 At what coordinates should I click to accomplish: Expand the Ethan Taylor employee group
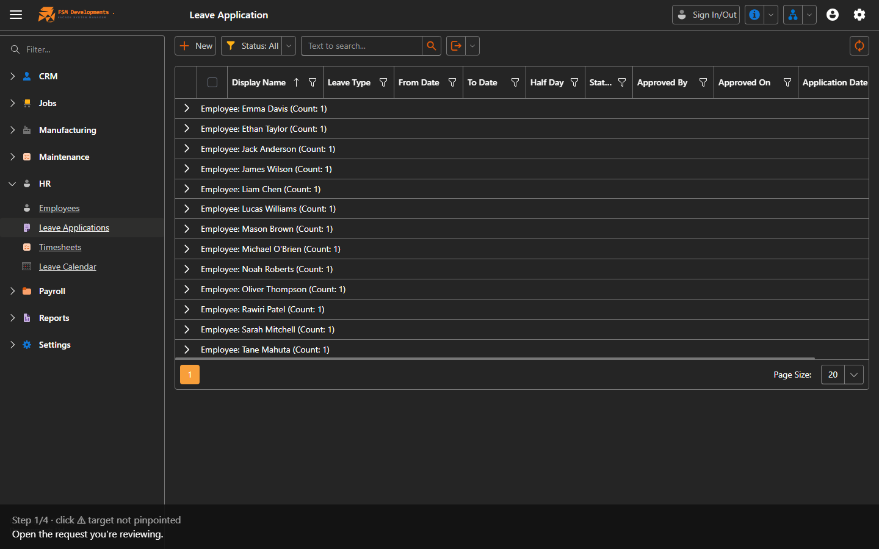(x=187, y=129)
